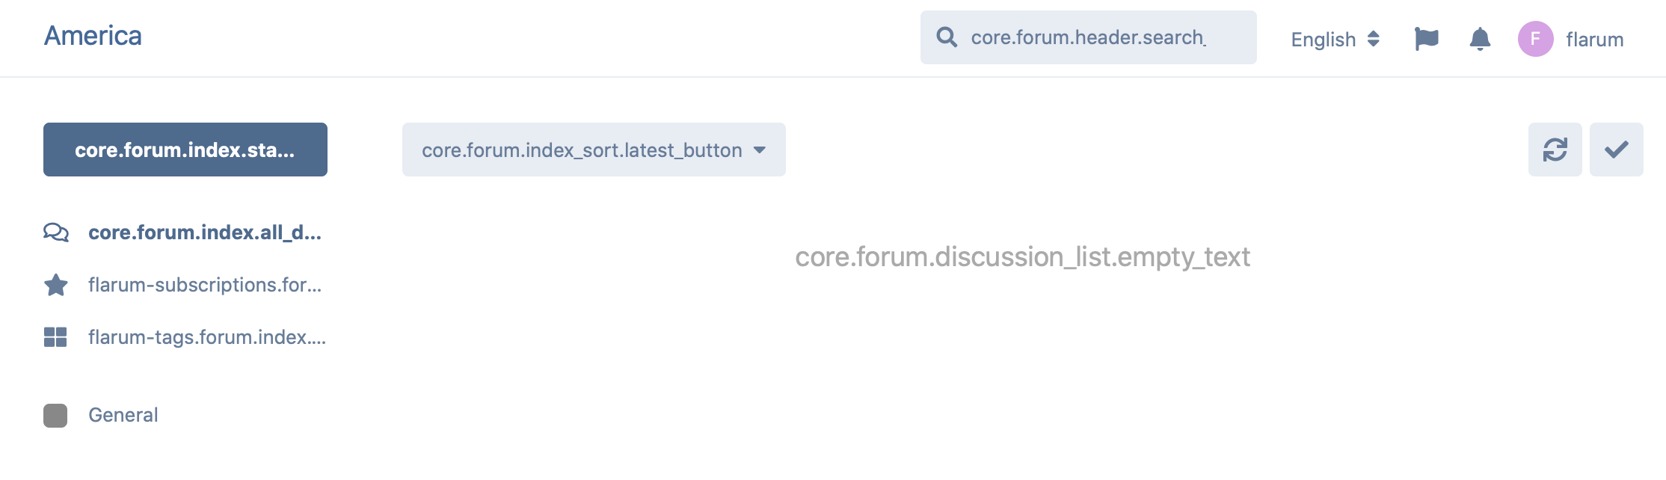The width and height of the screenshot is (1666, 480).
Task: Focus the header search input field
Action: pos(1099,37)
